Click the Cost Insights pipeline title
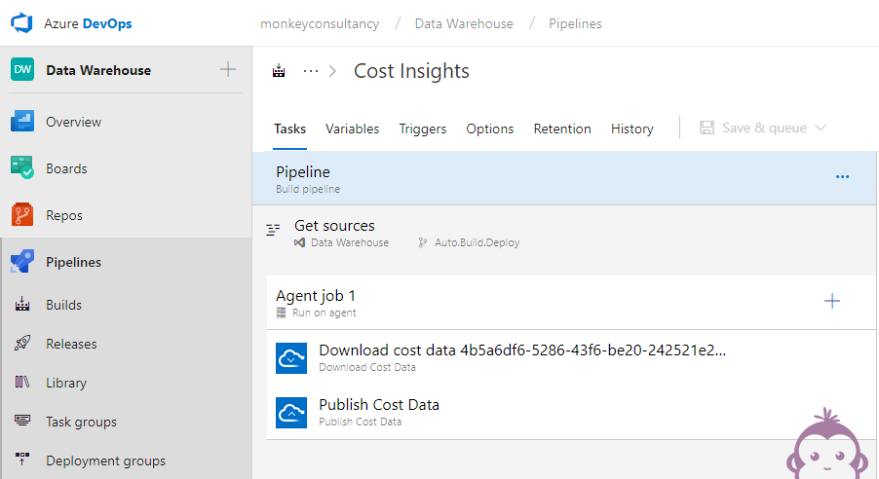Image resolution: width=879 pixels, height=479 pixels. click(x=411, y=71)
